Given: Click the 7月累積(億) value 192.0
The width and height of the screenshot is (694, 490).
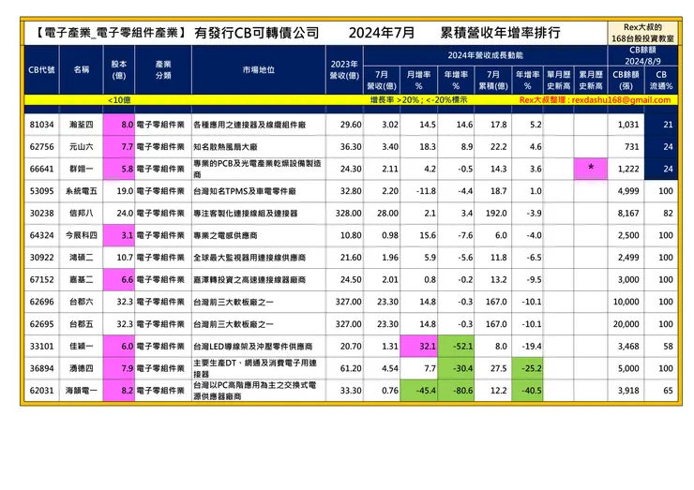Looking at the screenshot, I should (496, 214).
